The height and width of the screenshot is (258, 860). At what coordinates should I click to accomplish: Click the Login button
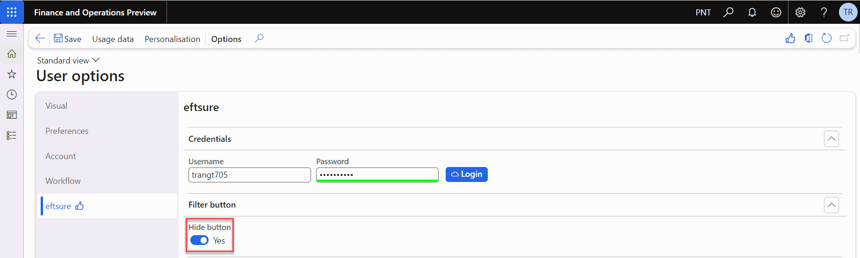(x=466, y=174)
